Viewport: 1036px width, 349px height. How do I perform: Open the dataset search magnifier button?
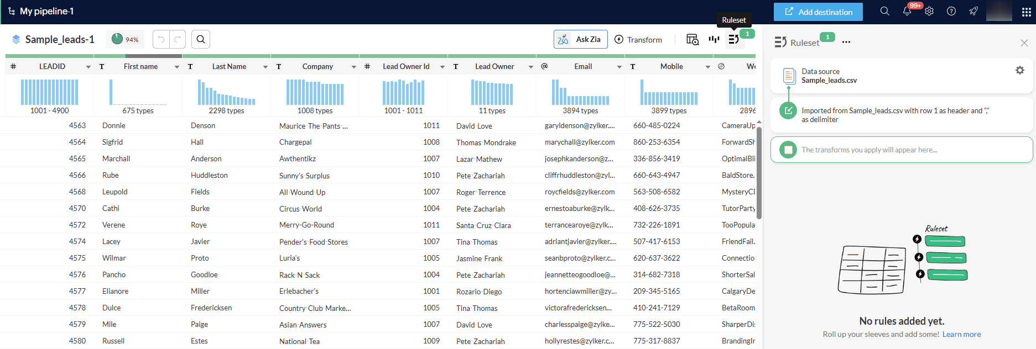coord(201,39)
